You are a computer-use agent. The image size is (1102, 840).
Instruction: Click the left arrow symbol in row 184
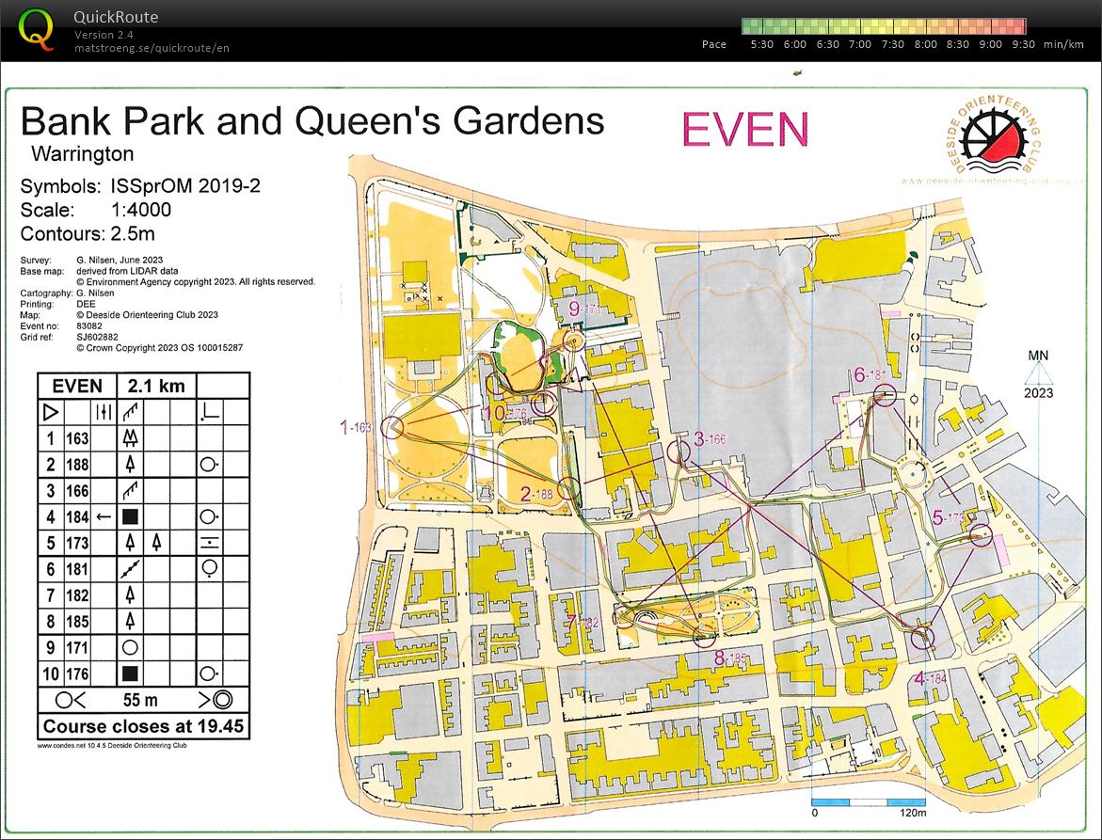(x=104, y=517)
